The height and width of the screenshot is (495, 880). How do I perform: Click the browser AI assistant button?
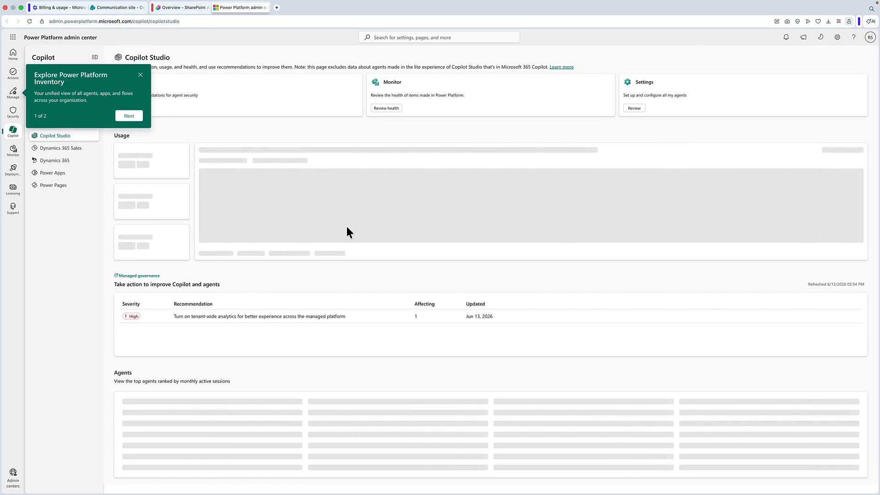871,22
